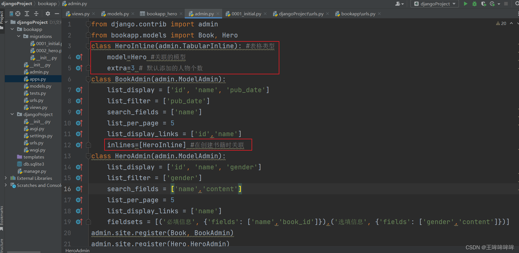Run the djangoProject configuration
Viewport: 519px width, 253px height.
click(x=465, y=4)
